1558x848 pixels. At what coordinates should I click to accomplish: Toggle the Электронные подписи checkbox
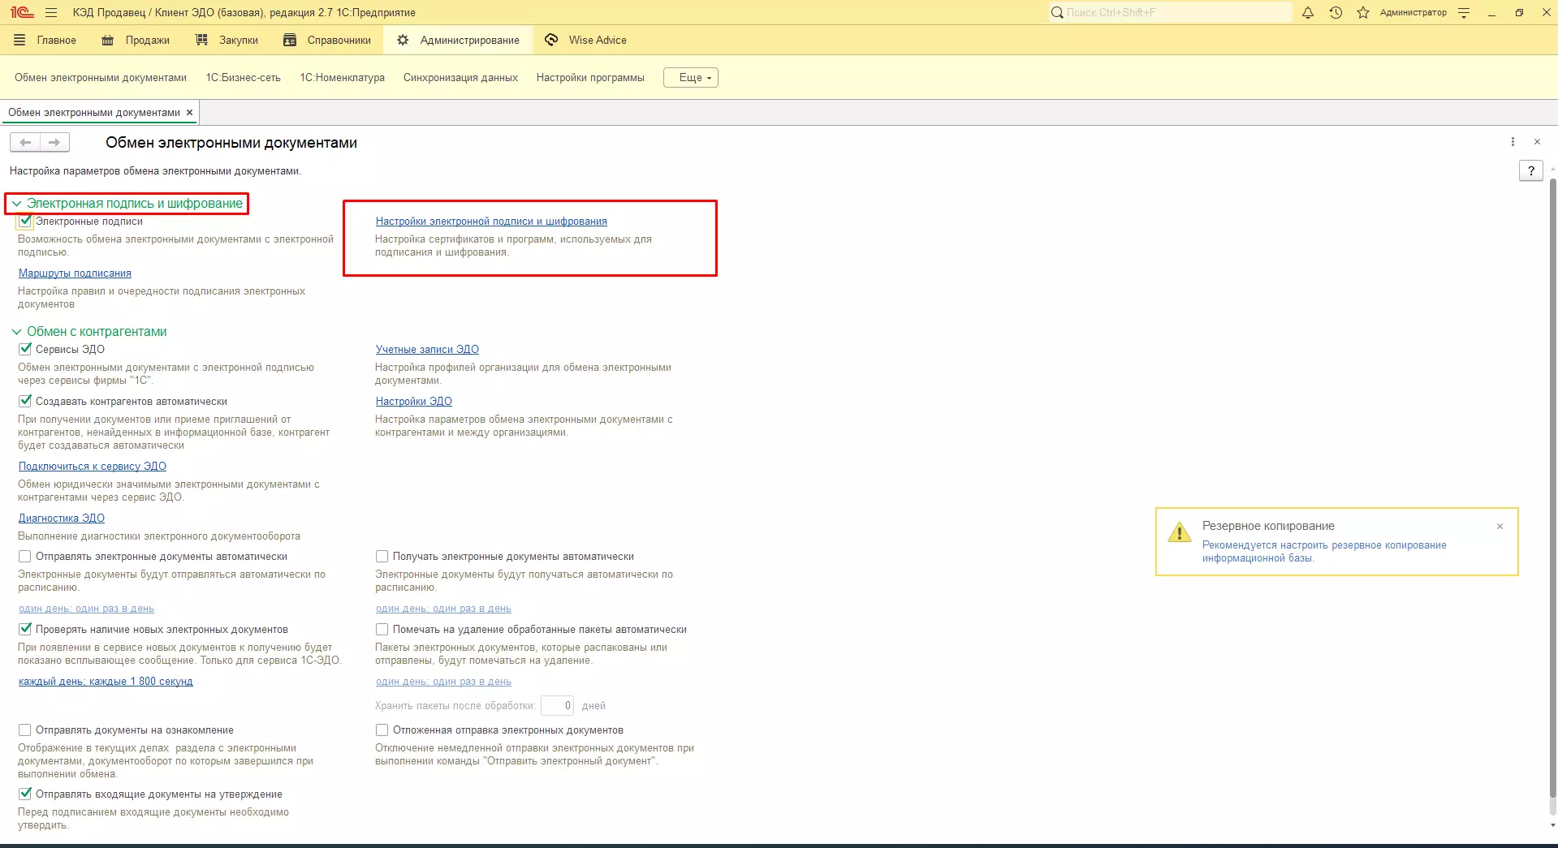25,222
